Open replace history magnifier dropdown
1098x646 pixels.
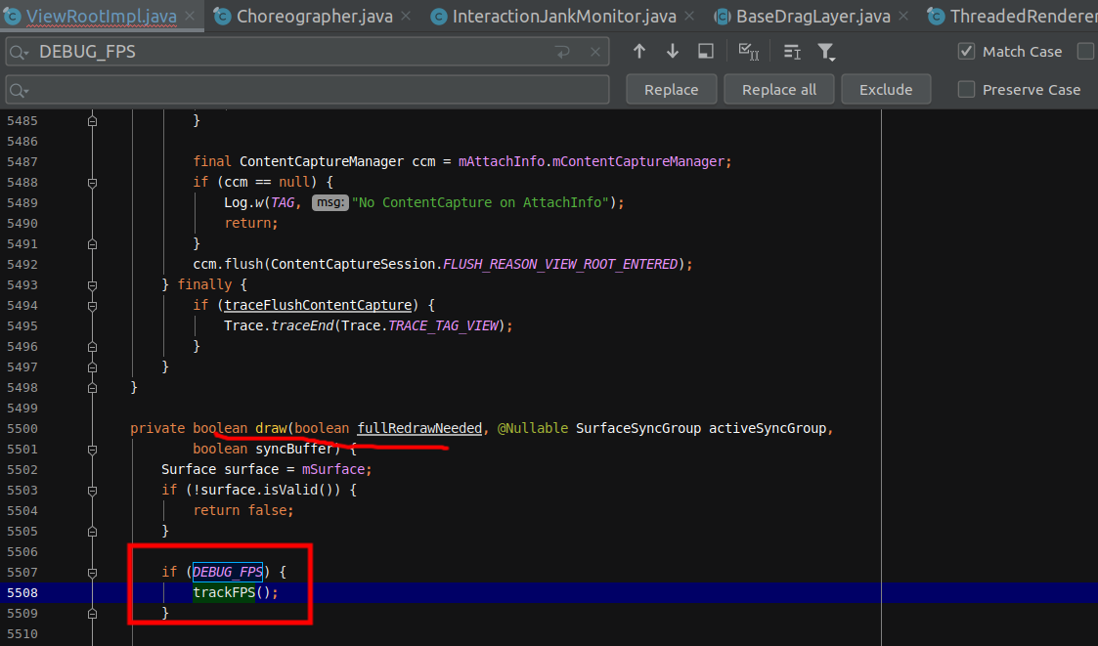pos(19,90)
